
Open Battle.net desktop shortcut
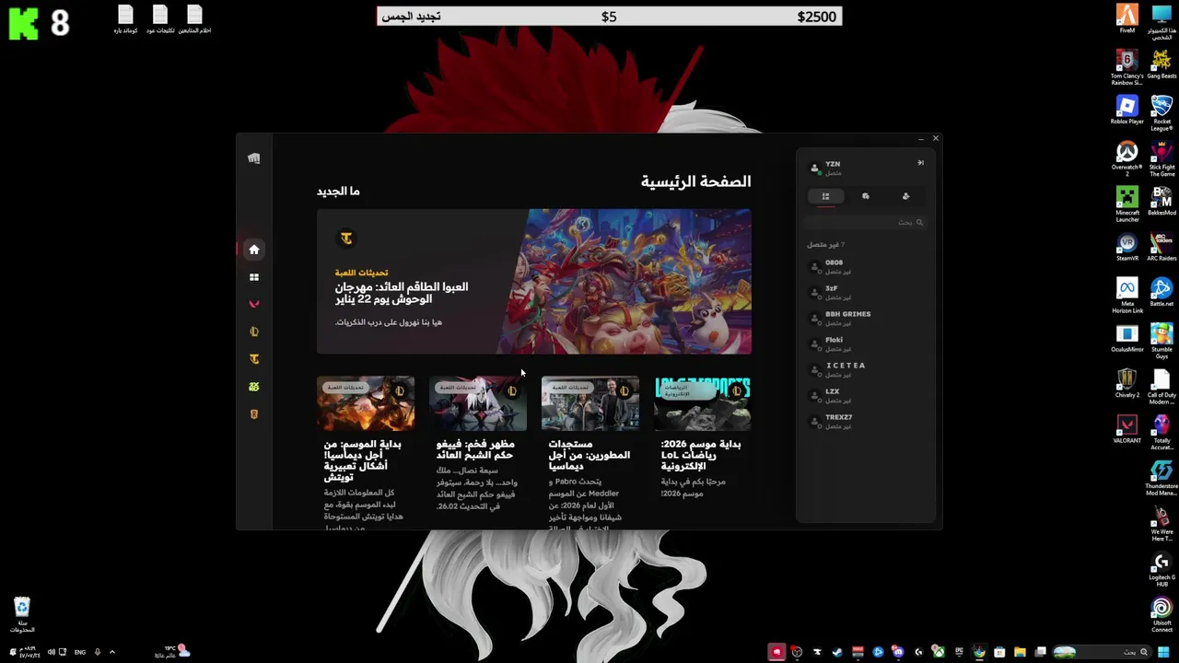pyautogui.click(x=1161, y=292)
